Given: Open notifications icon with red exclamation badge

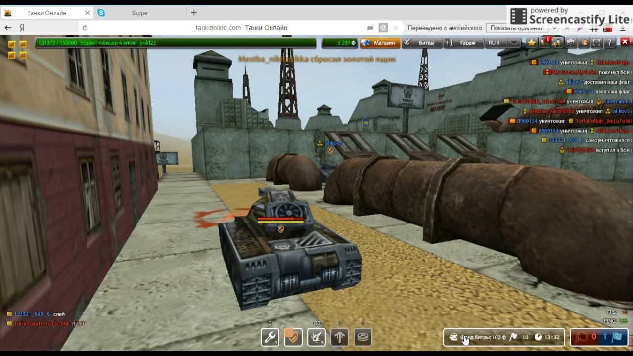Looking at the screenshot, I should (x=544, y=43).
